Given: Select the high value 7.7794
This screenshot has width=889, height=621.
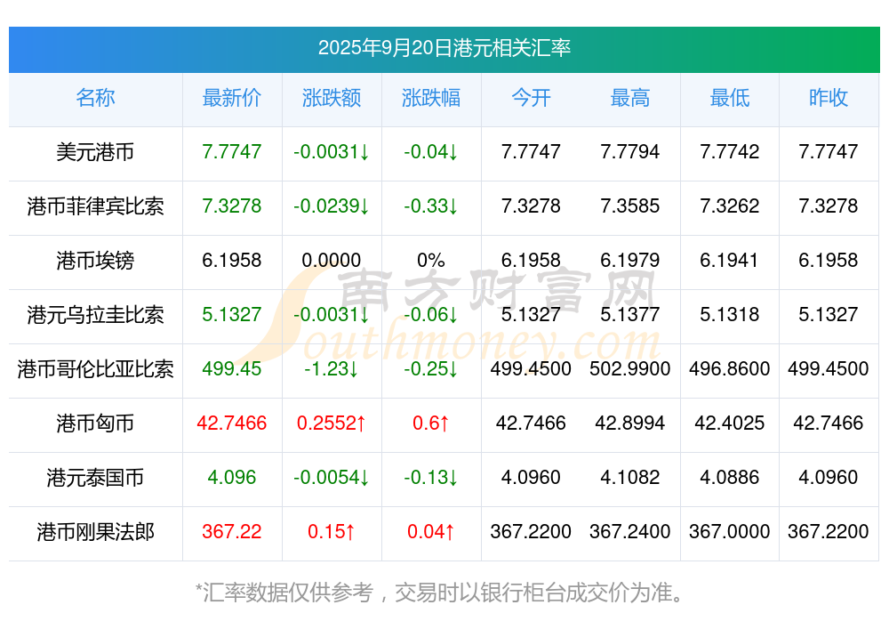Looking at the screenshot, I should (x=630, y=151).
